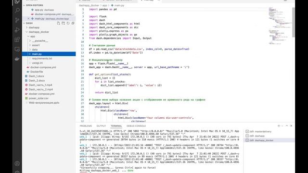Expand the data folder
The width and height of the screenshot is (308, 173).
point(35,49)
